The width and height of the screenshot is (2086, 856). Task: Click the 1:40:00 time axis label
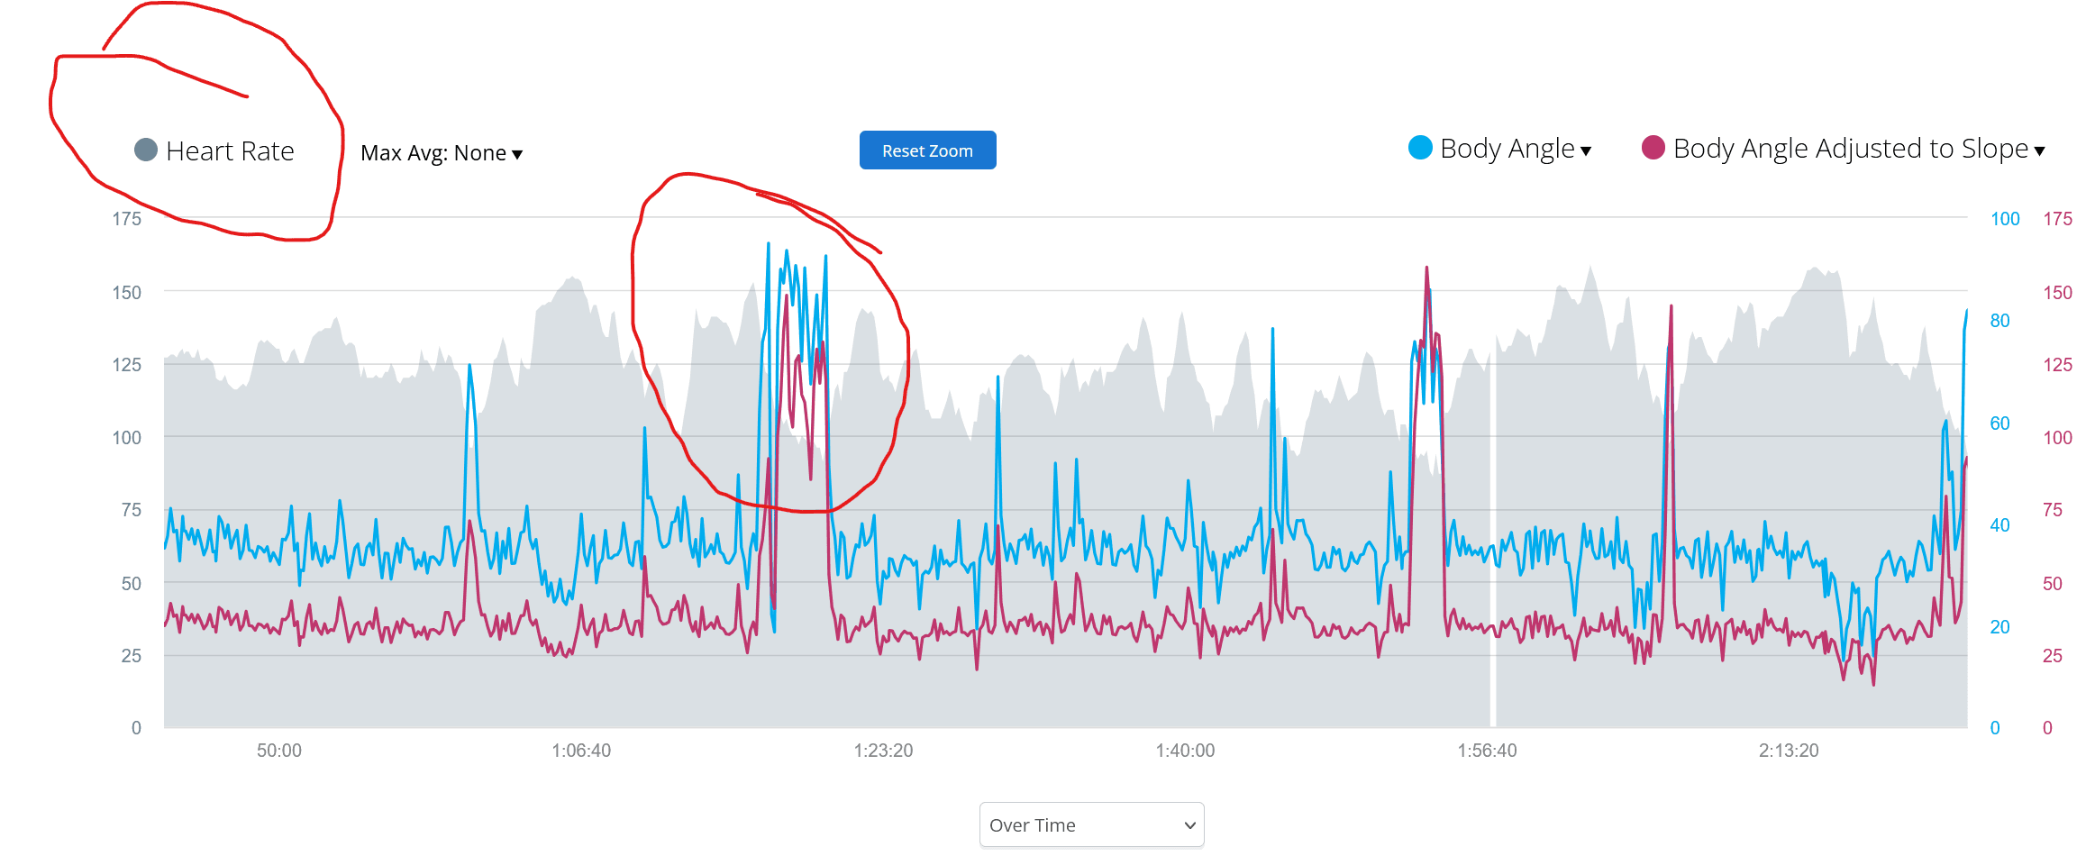(x=1185, y=751)
